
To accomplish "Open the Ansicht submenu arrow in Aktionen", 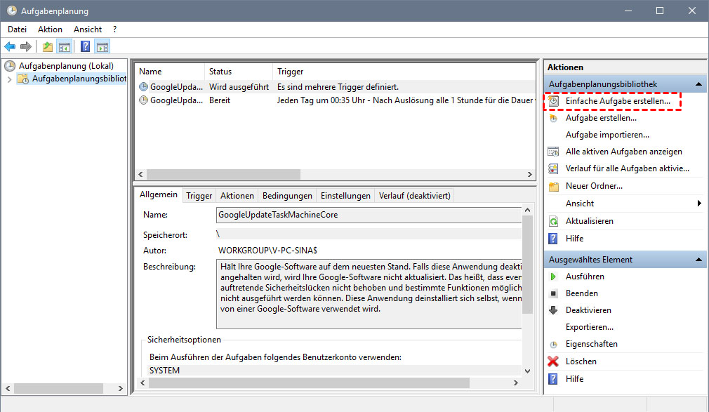I will pos(699,204).
